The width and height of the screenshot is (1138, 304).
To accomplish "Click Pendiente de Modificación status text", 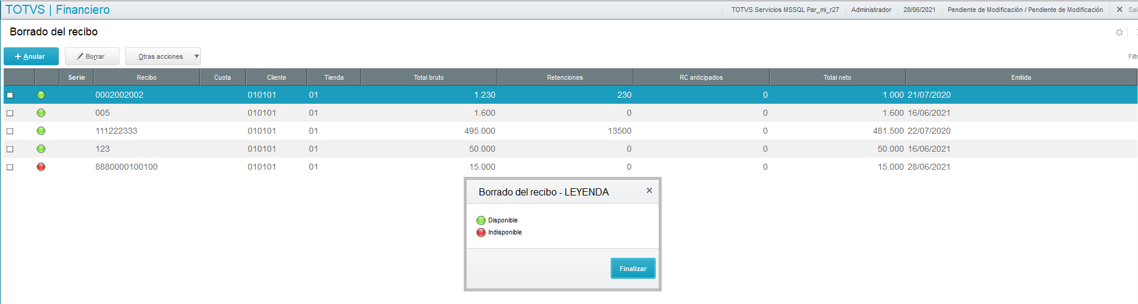I will pos(1025,10).
